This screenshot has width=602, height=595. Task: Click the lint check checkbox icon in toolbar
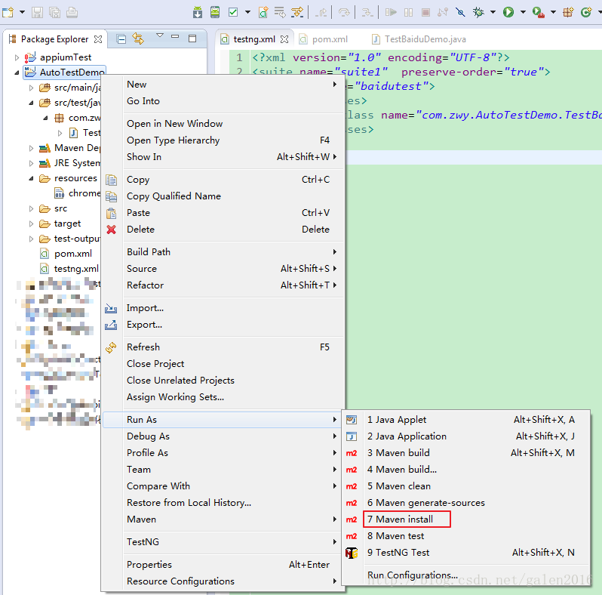(x=233, y=12)
